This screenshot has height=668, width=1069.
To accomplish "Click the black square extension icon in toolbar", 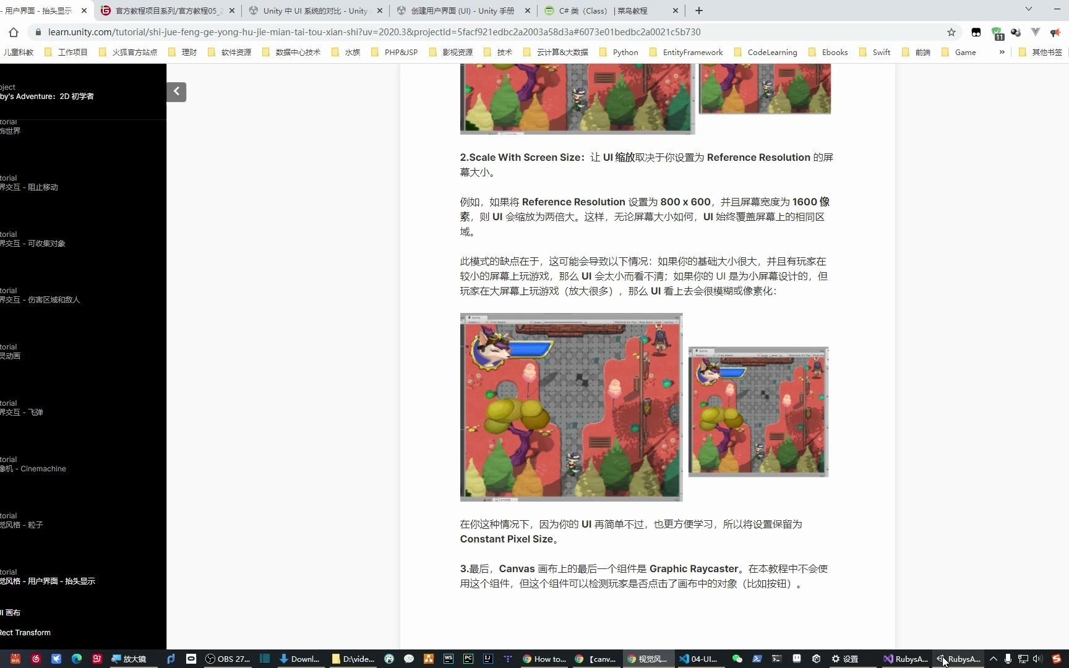I will 976,32.
